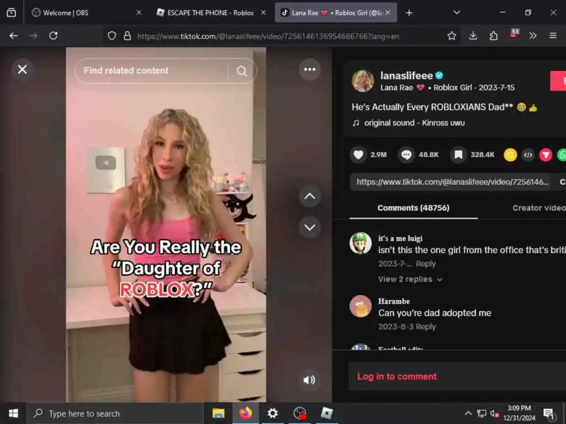Open OBS Studio from the taskbar
Image resolution: width=566 pixels, height=424 pixels.
point(300,413)
